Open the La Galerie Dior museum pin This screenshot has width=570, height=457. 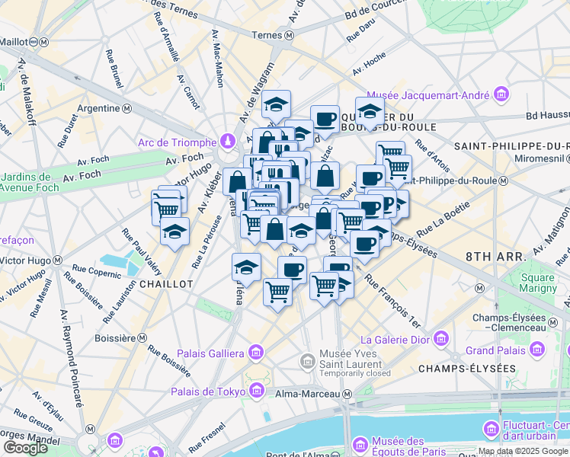442,339
